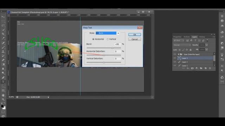Toggle Lock transparent pixels
This screenshot has height=126, width=225.
point(180,50)
